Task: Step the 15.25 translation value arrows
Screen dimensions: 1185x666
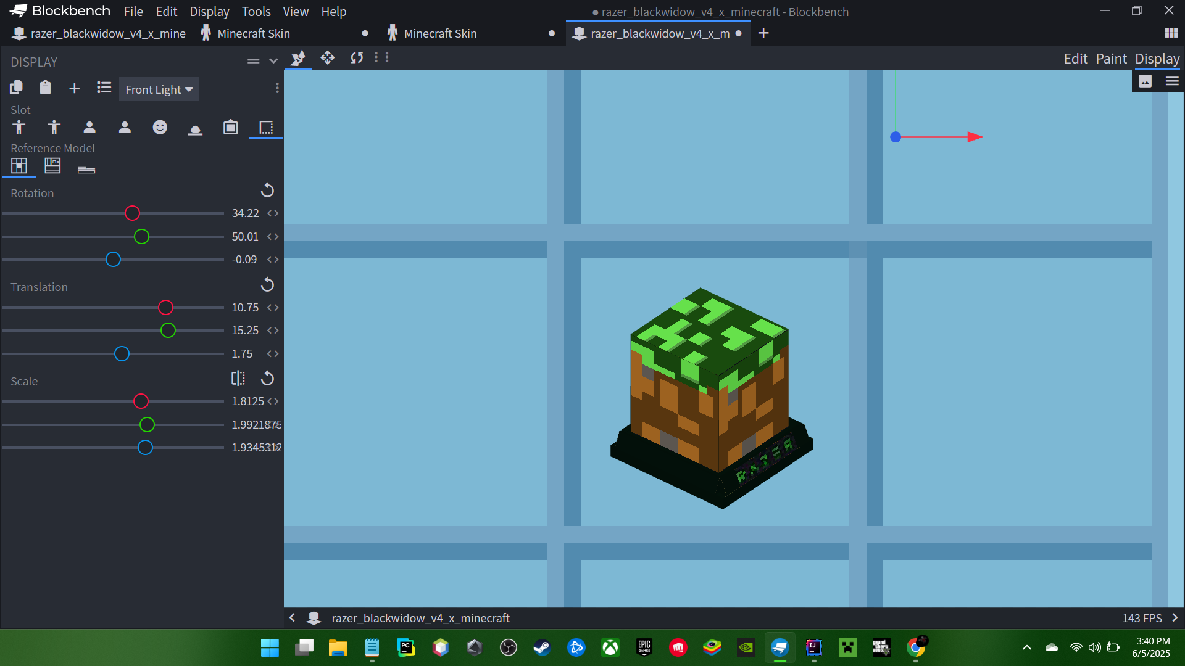Action: 273,331
